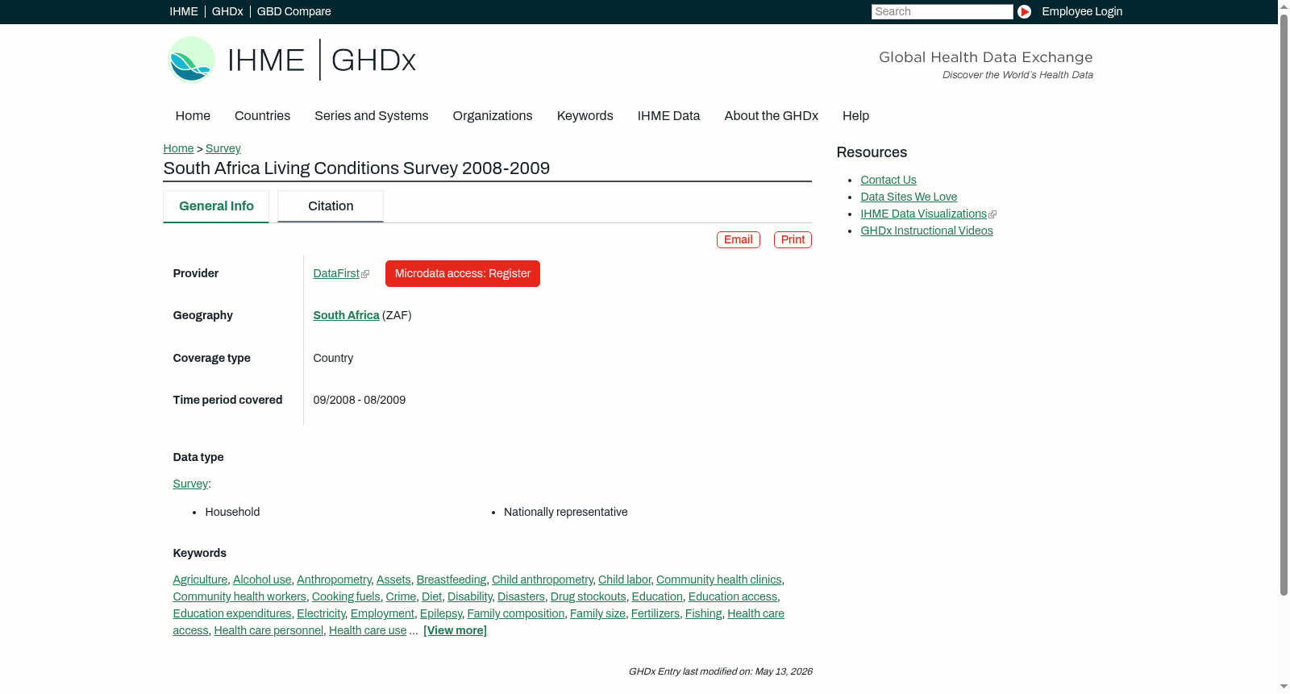Open Data Sites We Love link
The height and width of the screenshot is (694, 1290).
click(x=909, y=197)
